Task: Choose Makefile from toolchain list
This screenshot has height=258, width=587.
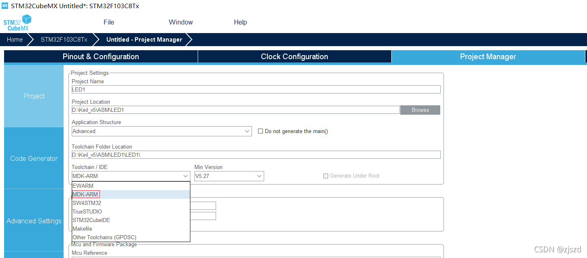Action: click(131, 229)
